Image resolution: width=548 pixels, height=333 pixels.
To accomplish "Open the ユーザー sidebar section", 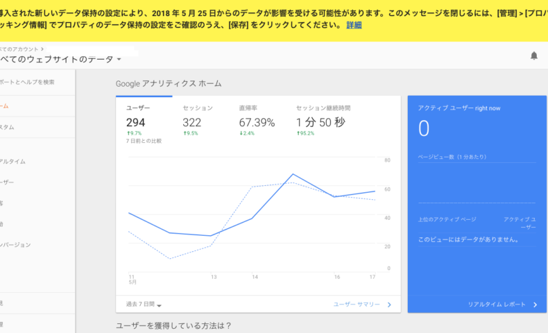I will click(x=7, y=182).
